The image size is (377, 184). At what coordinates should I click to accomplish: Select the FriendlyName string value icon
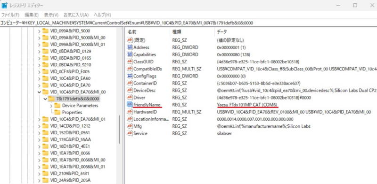pos(130,105)
